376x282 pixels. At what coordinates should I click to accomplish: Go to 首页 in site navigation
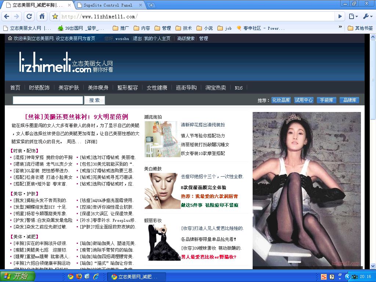click(x=15, y=88)
